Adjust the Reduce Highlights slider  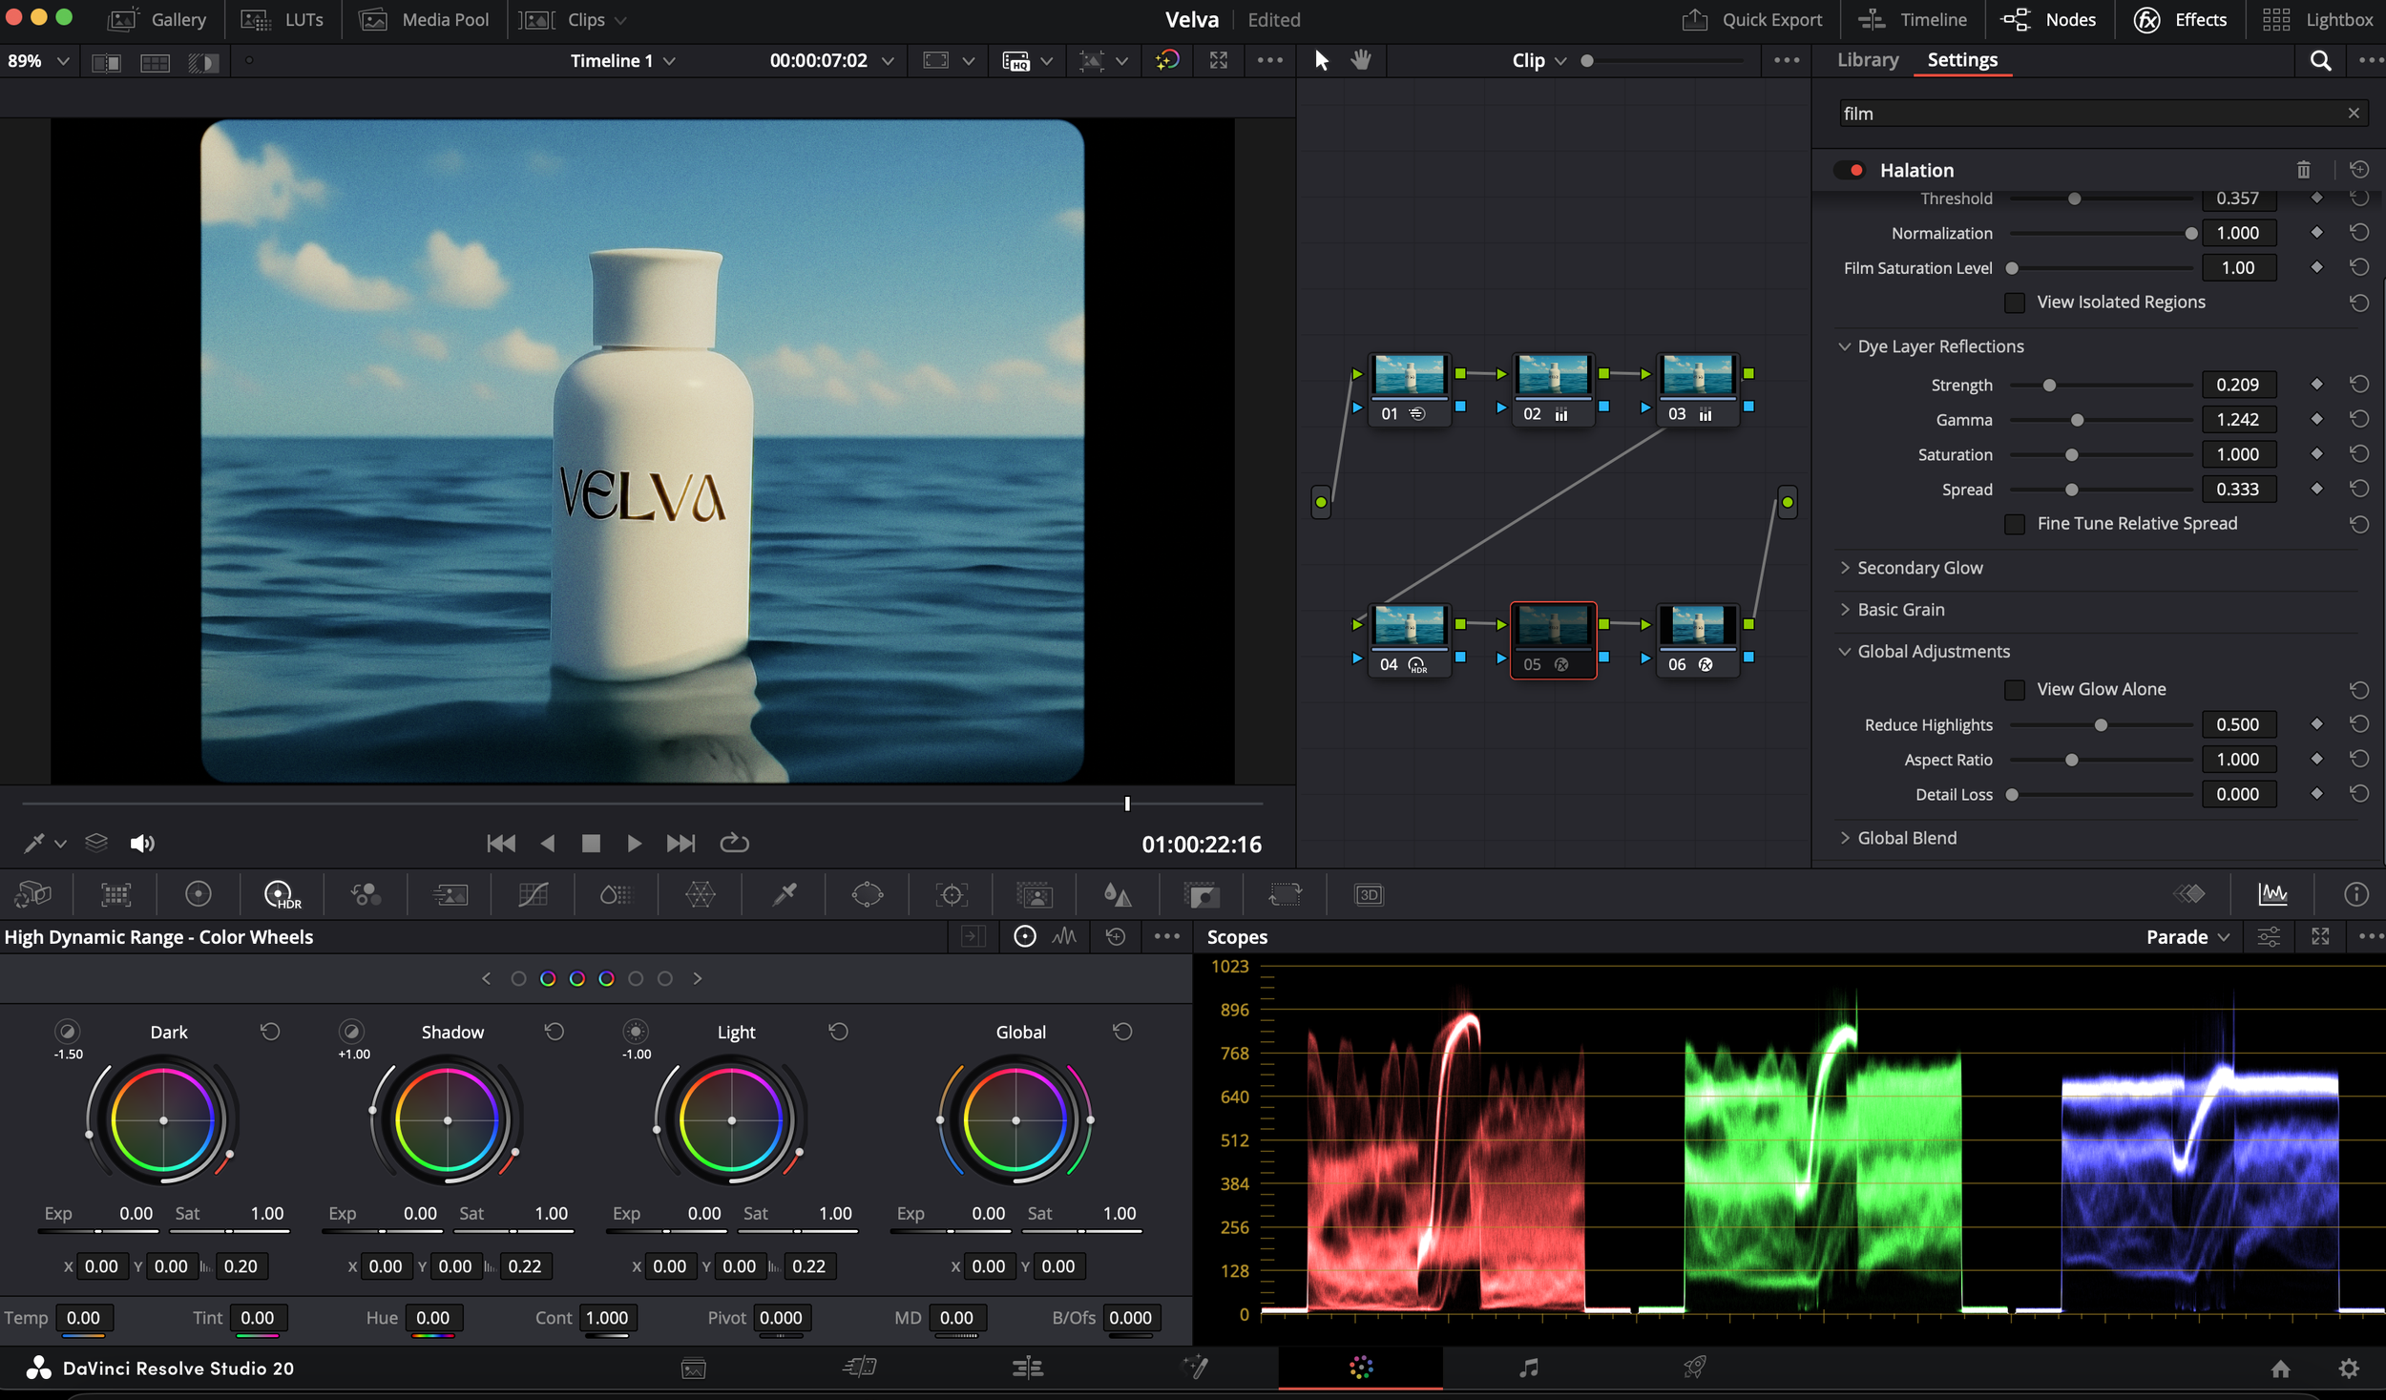2100,725
